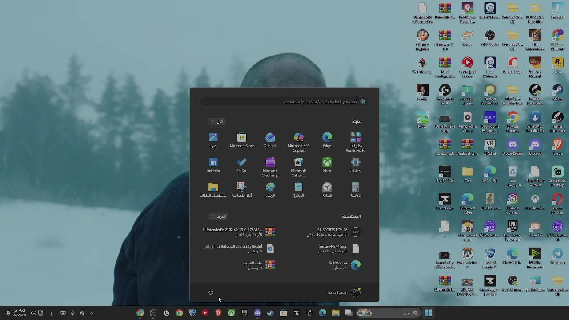Select Google Chrome desktop shortcut

(513, 122)
